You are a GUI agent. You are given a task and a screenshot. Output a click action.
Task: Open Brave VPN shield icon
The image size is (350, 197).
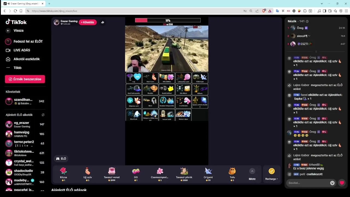pyautogui.click(x=341, y=11)
